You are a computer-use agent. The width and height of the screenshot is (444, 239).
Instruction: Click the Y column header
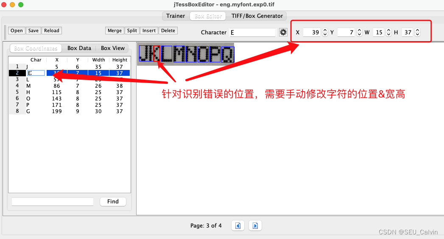click(x=78, y=60)
